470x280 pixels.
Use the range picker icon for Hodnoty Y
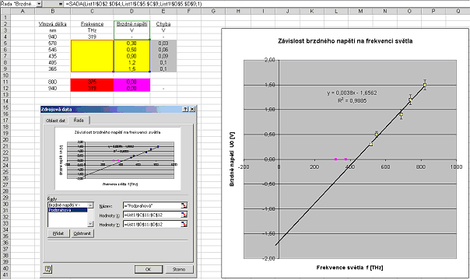pyautogui.click(x=184, y=224)
